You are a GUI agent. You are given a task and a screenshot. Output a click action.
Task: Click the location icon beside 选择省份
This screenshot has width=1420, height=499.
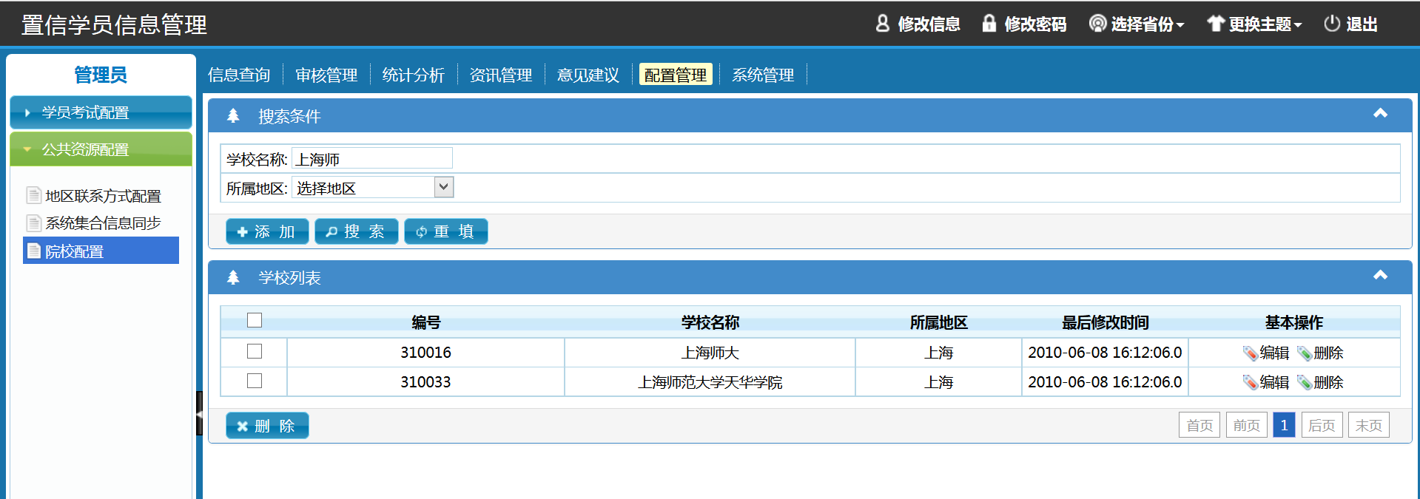1097,24
